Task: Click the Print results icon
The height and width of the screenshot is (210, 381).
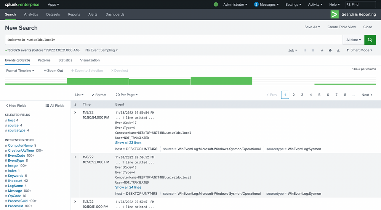Action: [x=330, y=50]
